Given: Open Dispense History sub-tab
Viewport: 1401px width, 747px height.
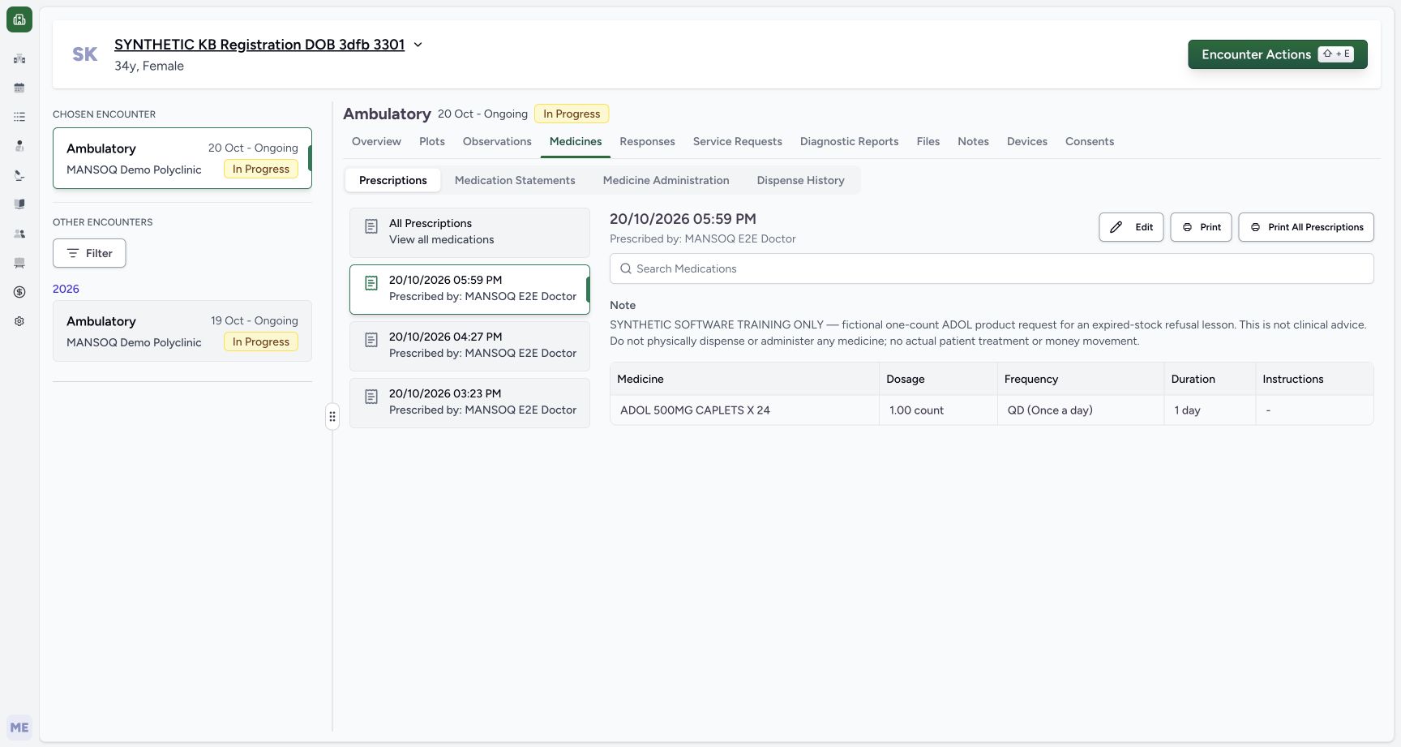Looking at the screenshot, I should tap(801, 180).
